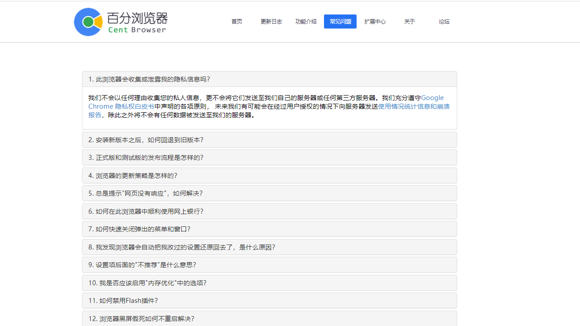Expand question 3 about release process
Image resolution: width=580 pixels, height=326 pixels.
pos(146,158)
